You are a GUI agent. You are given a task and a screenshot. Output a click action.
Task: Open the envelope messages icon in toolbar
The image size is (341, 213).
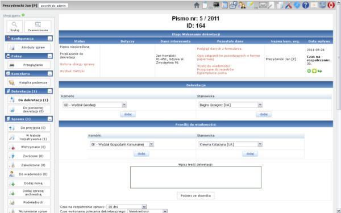263,5
